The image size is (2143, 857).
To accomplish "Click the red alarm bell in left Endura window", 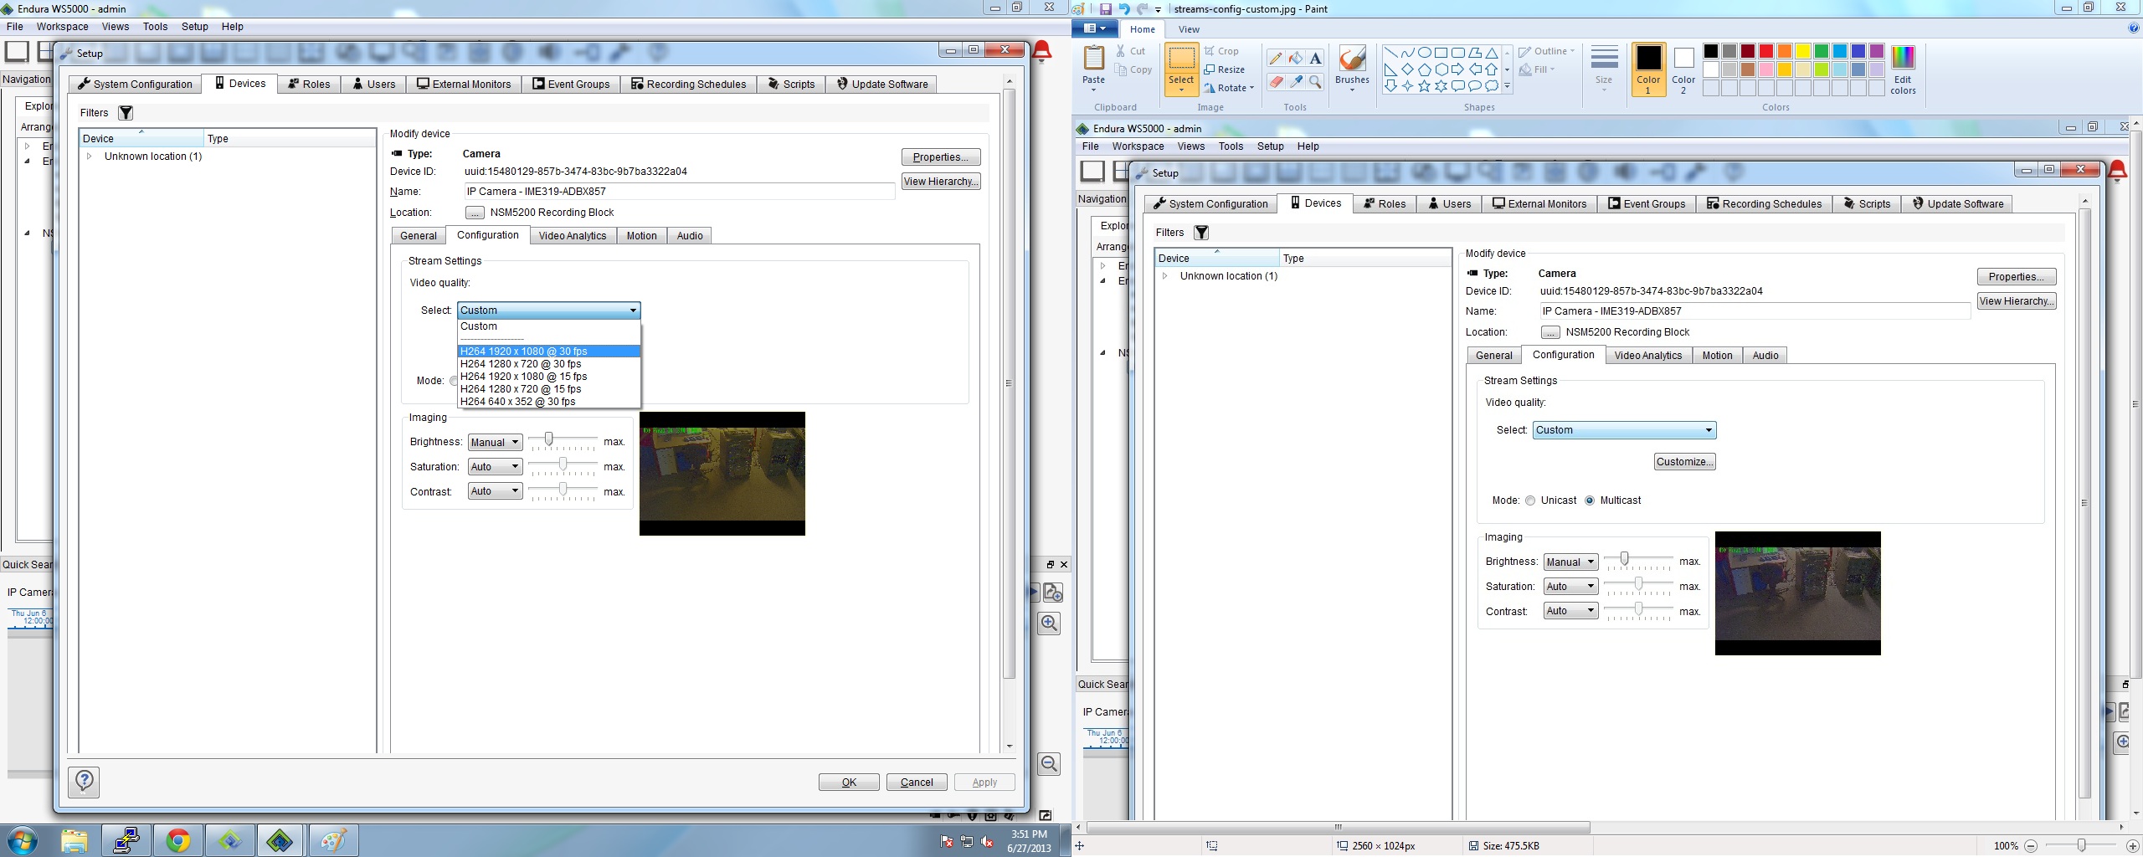I will (1042, 52).
